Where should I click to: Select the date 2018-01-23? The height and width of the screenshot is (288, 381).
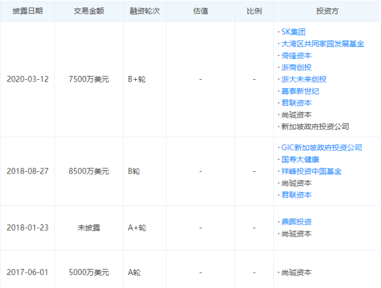(x=28, y=227)
